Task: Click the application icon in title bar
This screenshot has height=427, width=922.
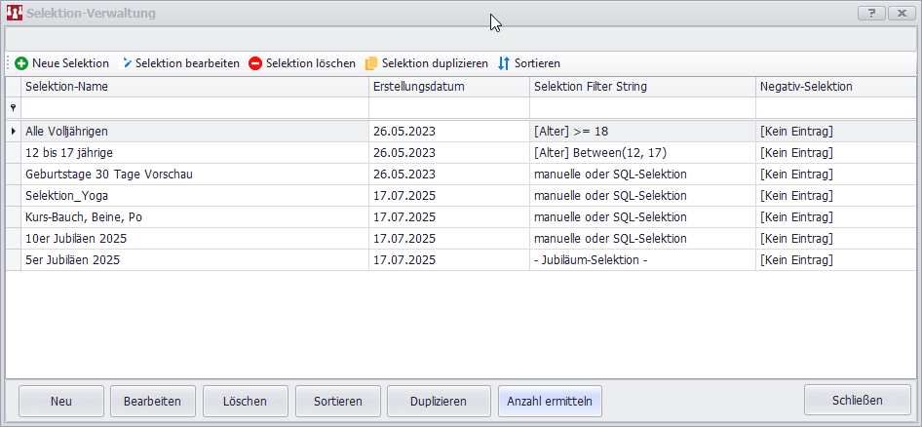Action: [x=15, y=14]
